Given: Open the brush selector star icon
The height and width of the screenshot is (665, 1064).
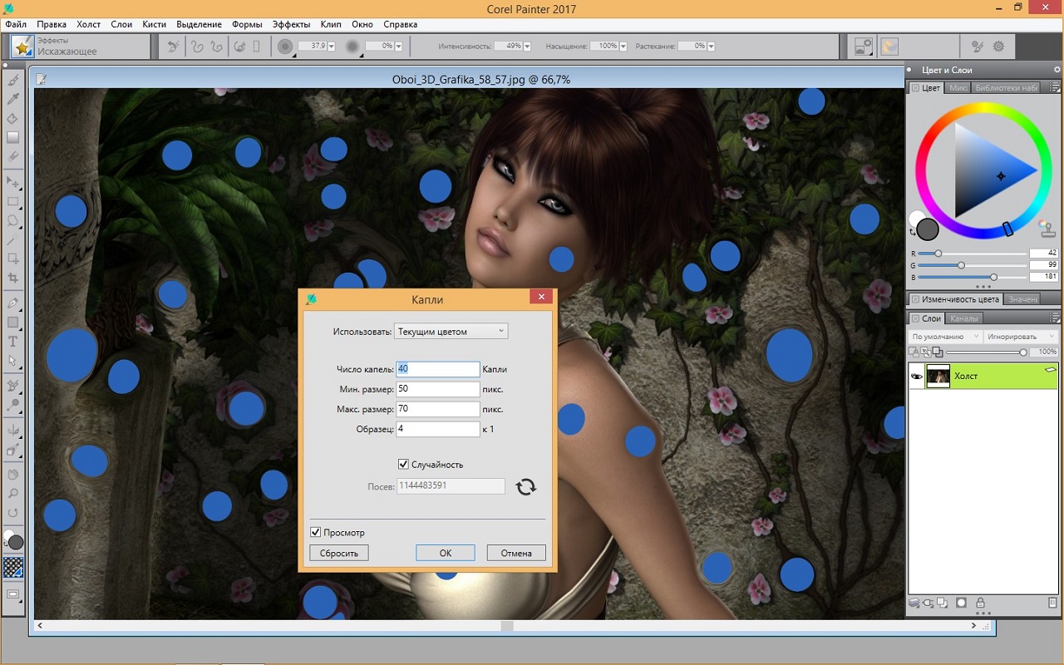Looking at the screenshot, I should coord(22,47).
